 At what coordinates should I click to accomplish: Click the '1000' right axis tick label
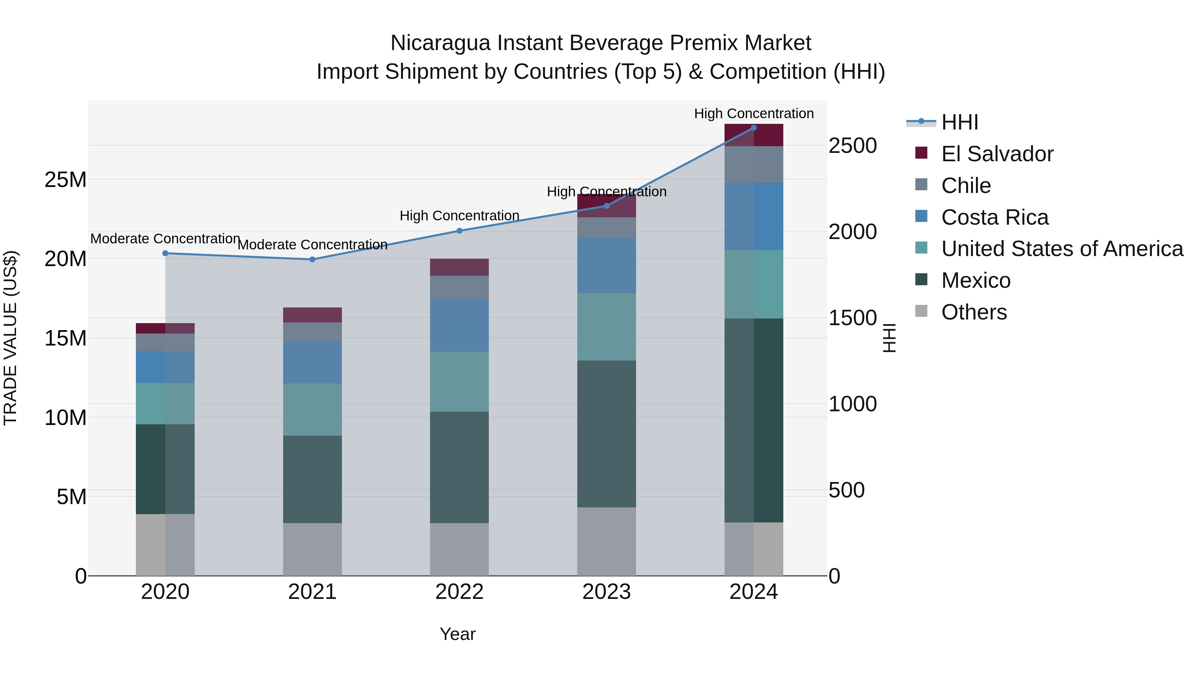tap(852, 404)
